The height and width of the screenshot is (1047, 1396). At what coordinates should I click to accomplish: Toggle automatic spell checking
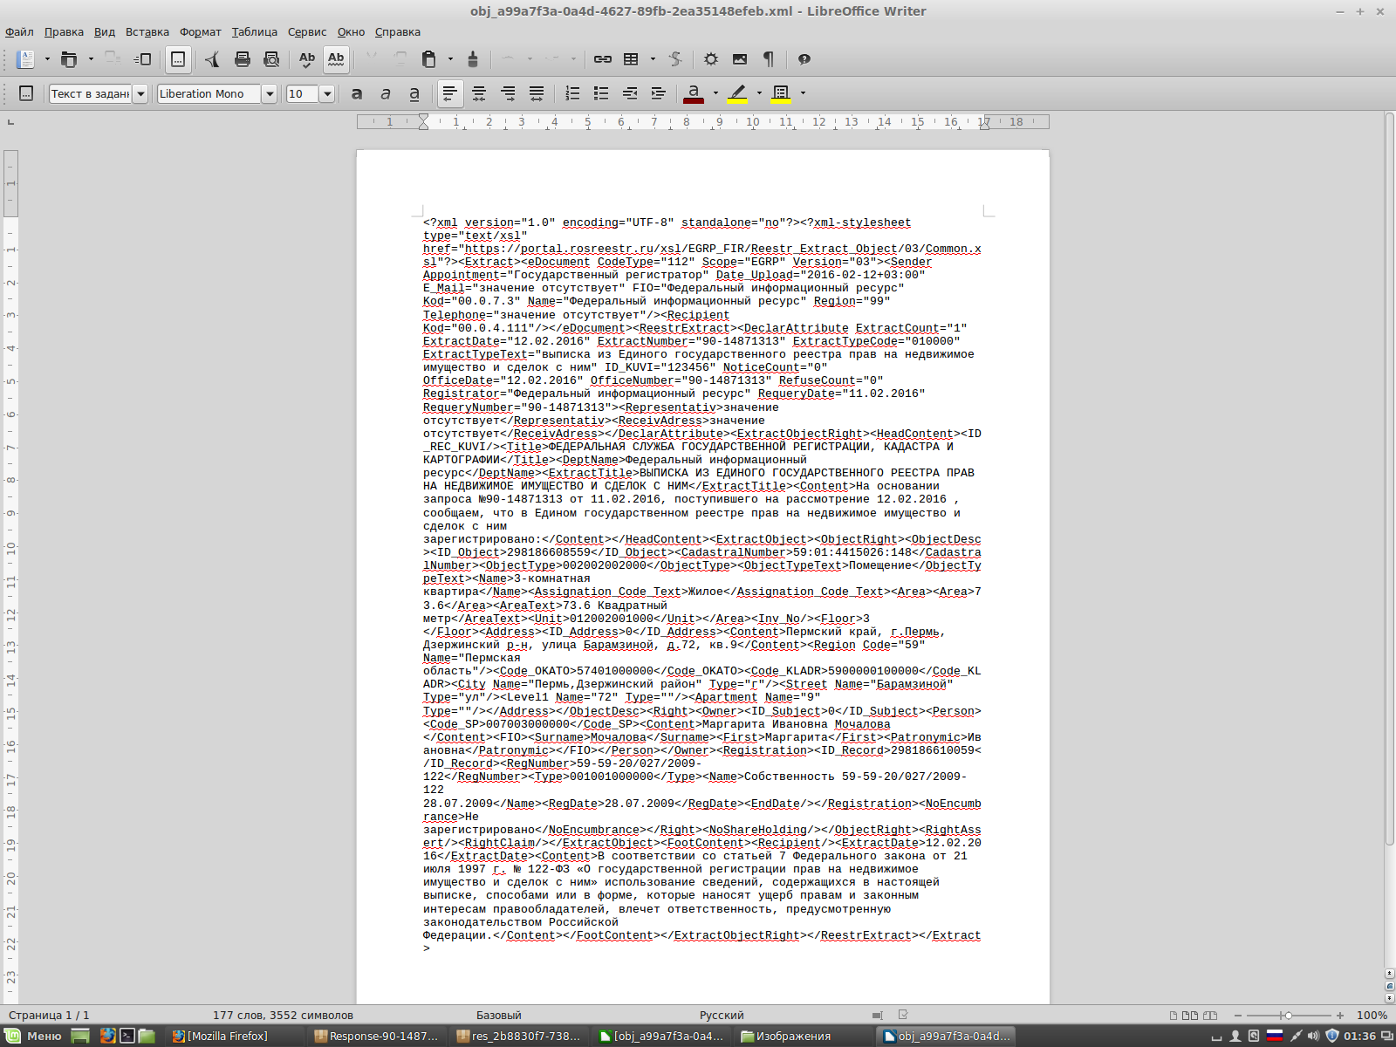pos(336,59)
